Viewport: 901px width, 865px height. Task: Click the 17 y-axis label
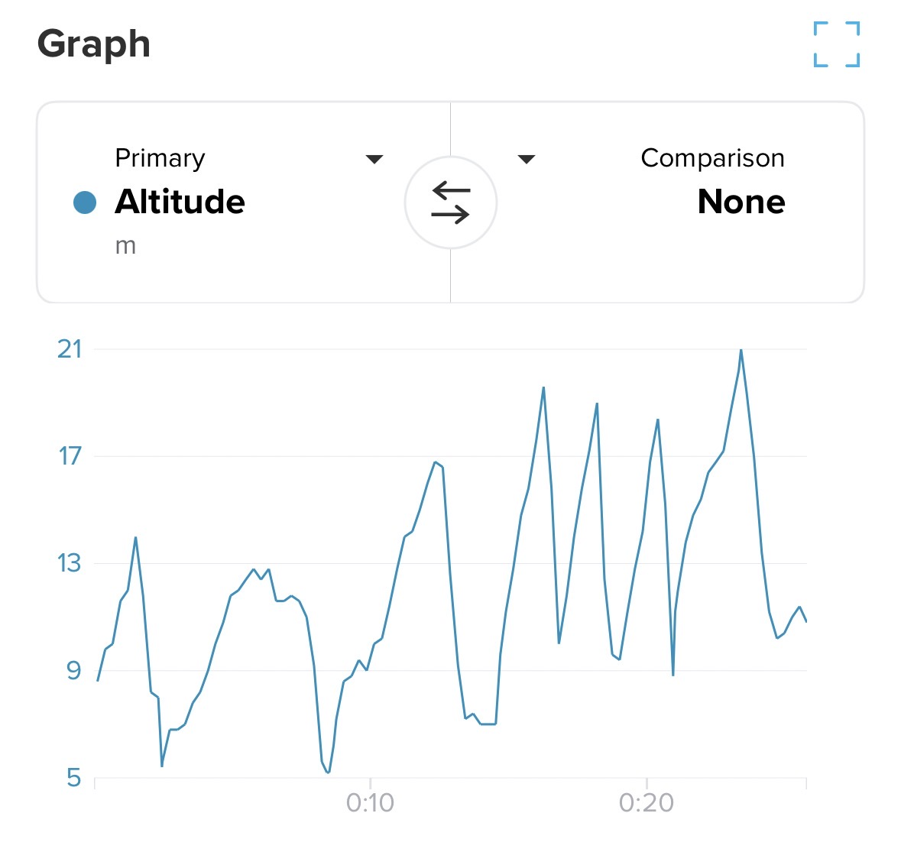point(70,456)
